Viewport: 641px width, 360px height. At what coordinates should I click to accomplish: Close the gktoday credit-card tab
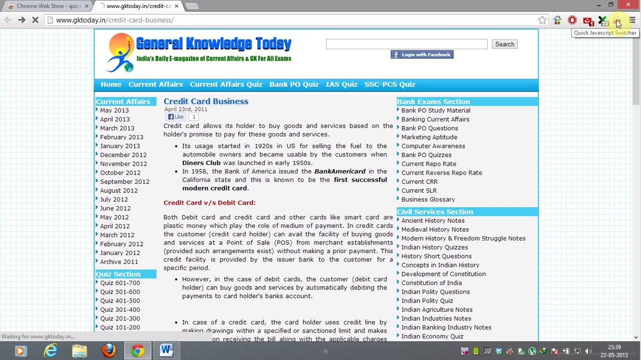click(x=176, y=6)
